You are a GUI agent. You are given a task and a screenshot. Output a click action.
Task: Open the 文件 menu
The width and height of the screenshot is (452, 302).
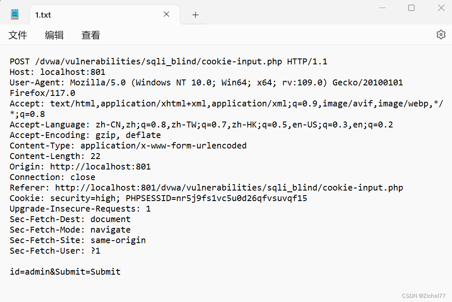coord(18,35)
